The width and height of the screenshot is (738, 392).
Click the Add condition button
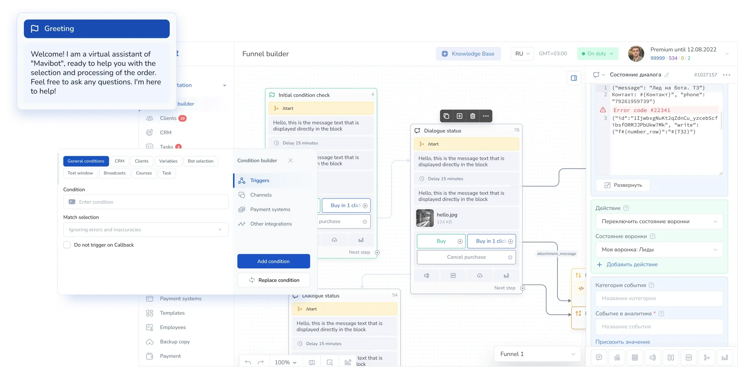click(274, 261)
